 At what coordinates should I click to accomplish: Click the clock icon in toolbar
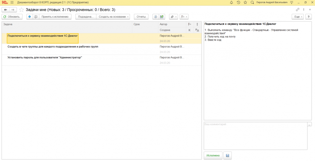155,17
